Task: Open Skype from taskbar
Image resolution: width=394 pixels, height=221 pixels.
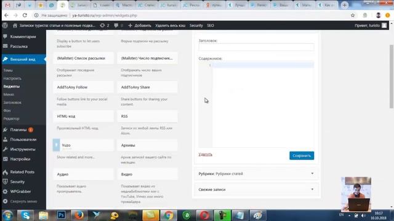Action: click(26, 215)
